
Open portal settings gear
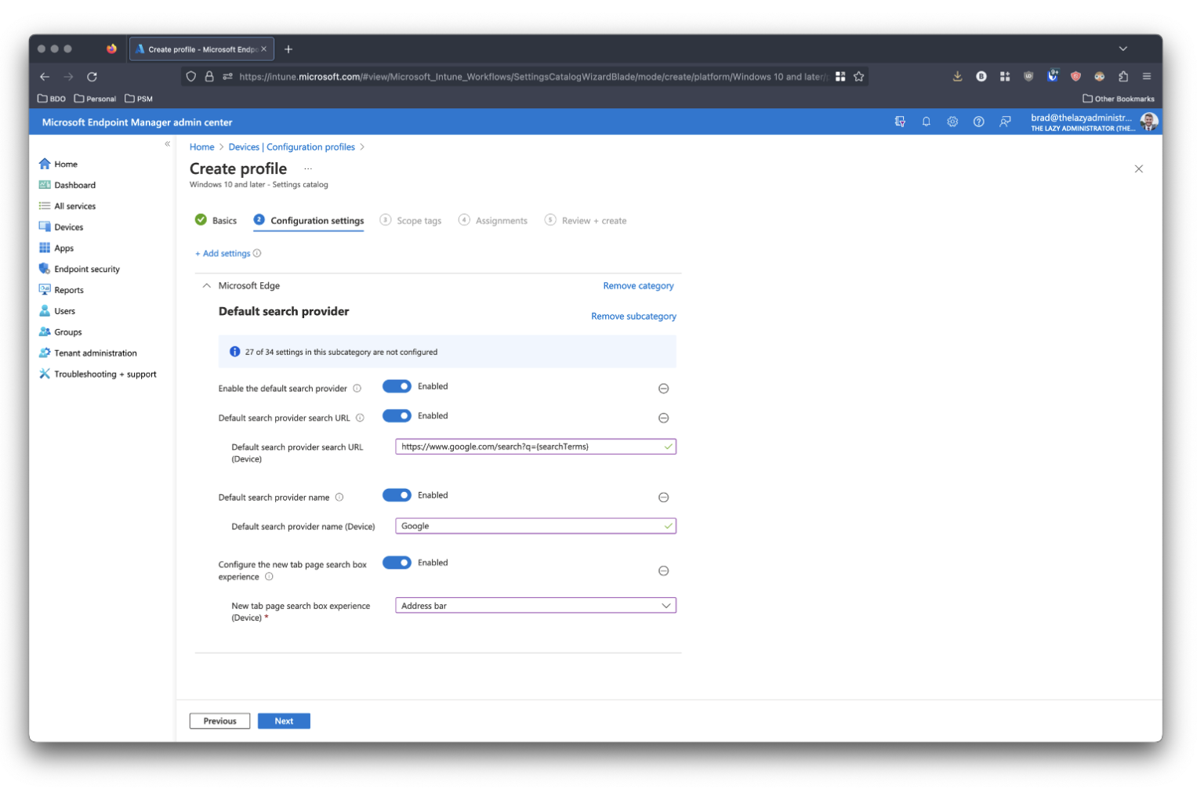952,122
